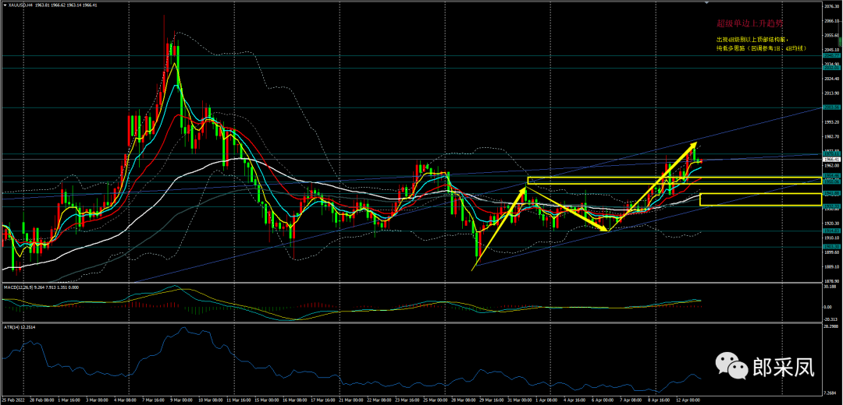Click the 2076.30 top price scale label
The height and width of the screenshot is (405, 843).
tap(831, 5)
